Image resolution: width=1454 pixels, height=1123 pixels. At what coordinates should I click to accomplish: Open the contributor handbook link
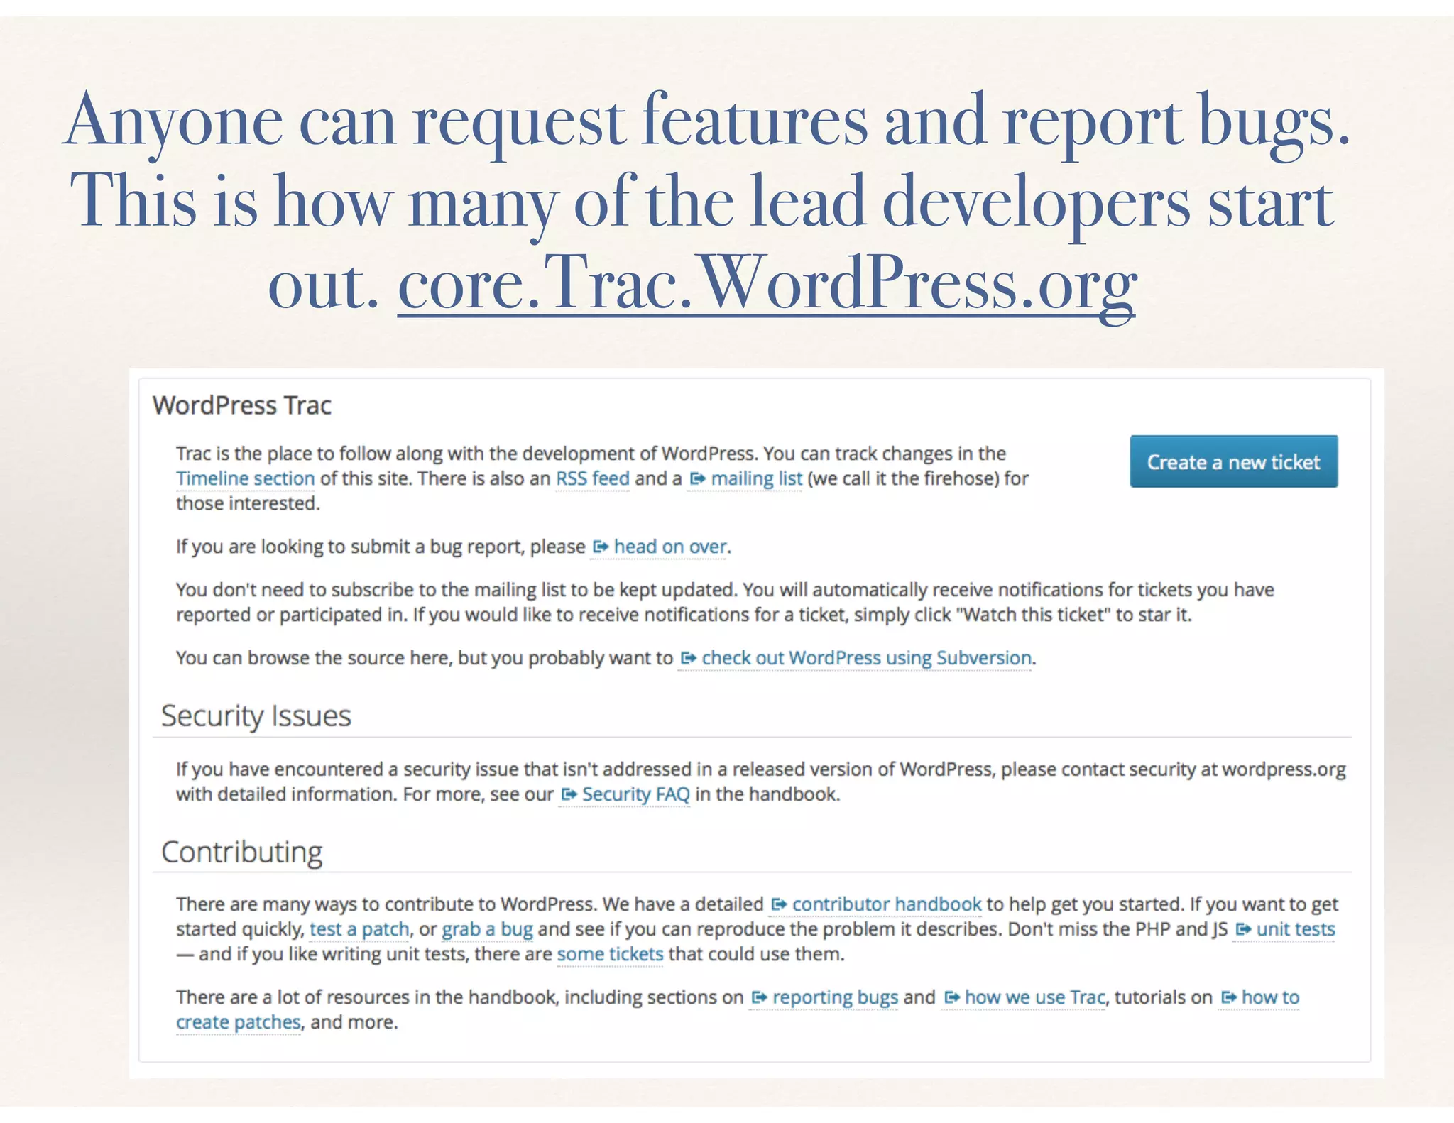click(887, 904)
